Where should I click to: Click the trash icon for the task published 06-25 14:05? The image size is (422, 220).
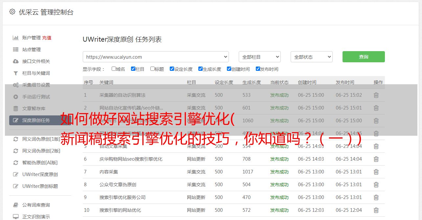376,133
